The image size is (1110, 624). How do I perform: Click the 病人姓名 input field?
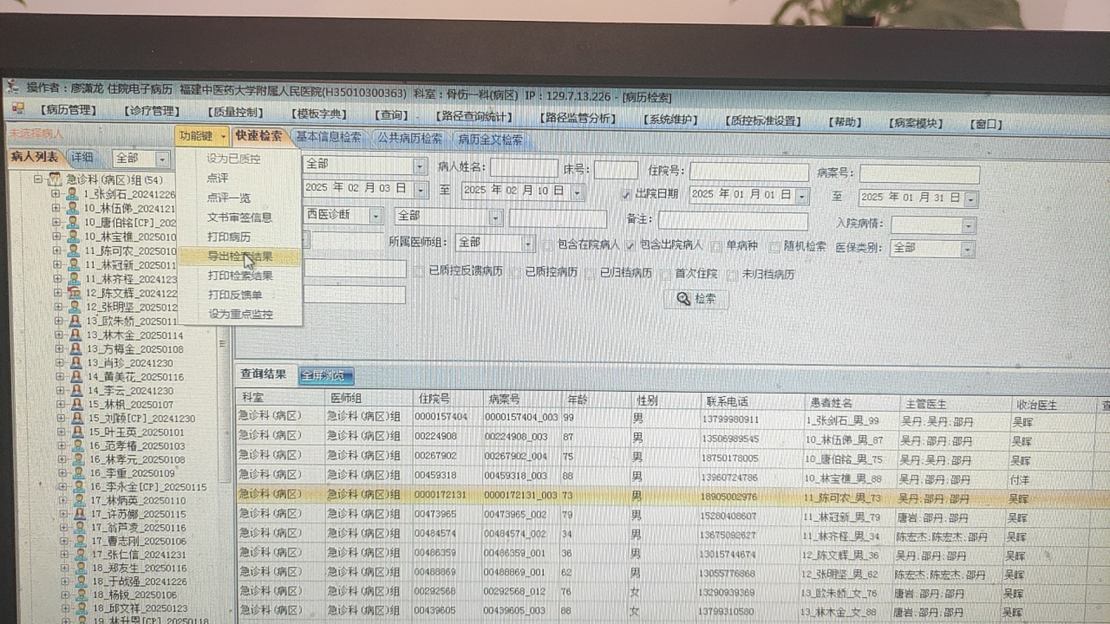tap(524, 168)
